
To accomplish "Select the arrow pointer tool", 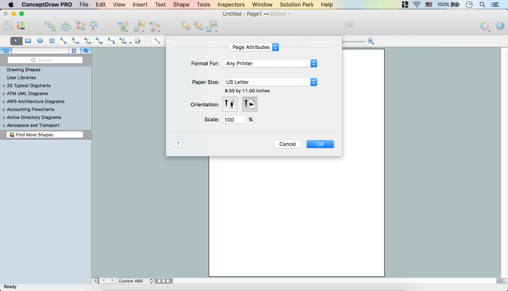I will [x=16, y=41].
